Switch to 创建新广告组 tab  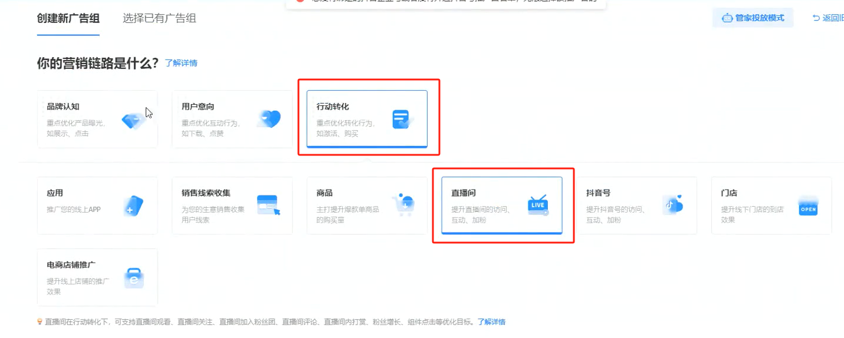point(68,18)
